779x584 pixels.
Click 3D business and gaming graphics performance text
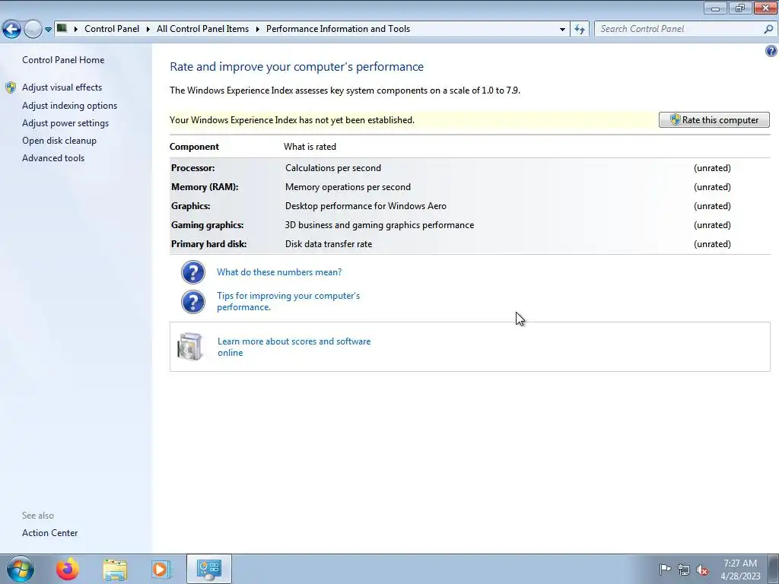(x=380, y=225)
